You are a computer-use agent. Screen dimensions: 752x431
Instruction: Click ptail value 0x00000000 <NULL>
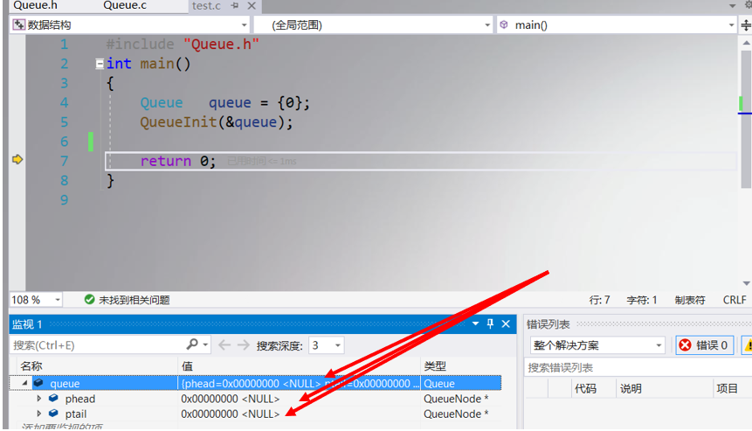[x=231, y=414]
